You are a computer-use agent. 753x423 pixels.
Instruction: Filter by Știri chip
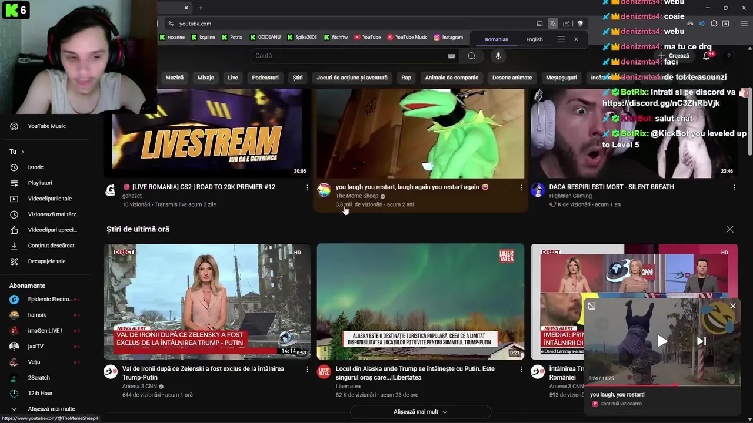(x=298, y=78)
